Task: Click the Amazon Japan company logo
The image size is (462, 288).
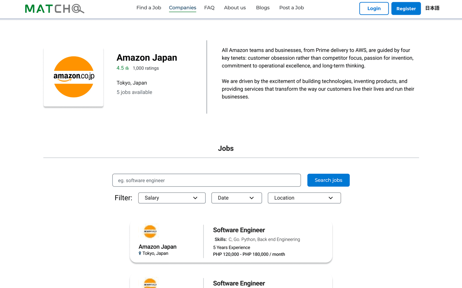Action: (x=74, y=77)
